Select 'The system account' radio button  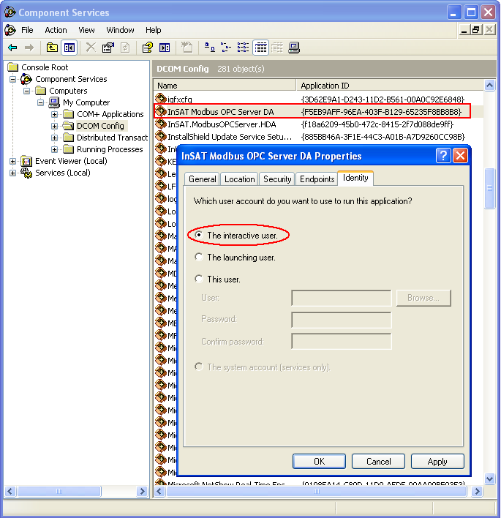tap(199, 367)
